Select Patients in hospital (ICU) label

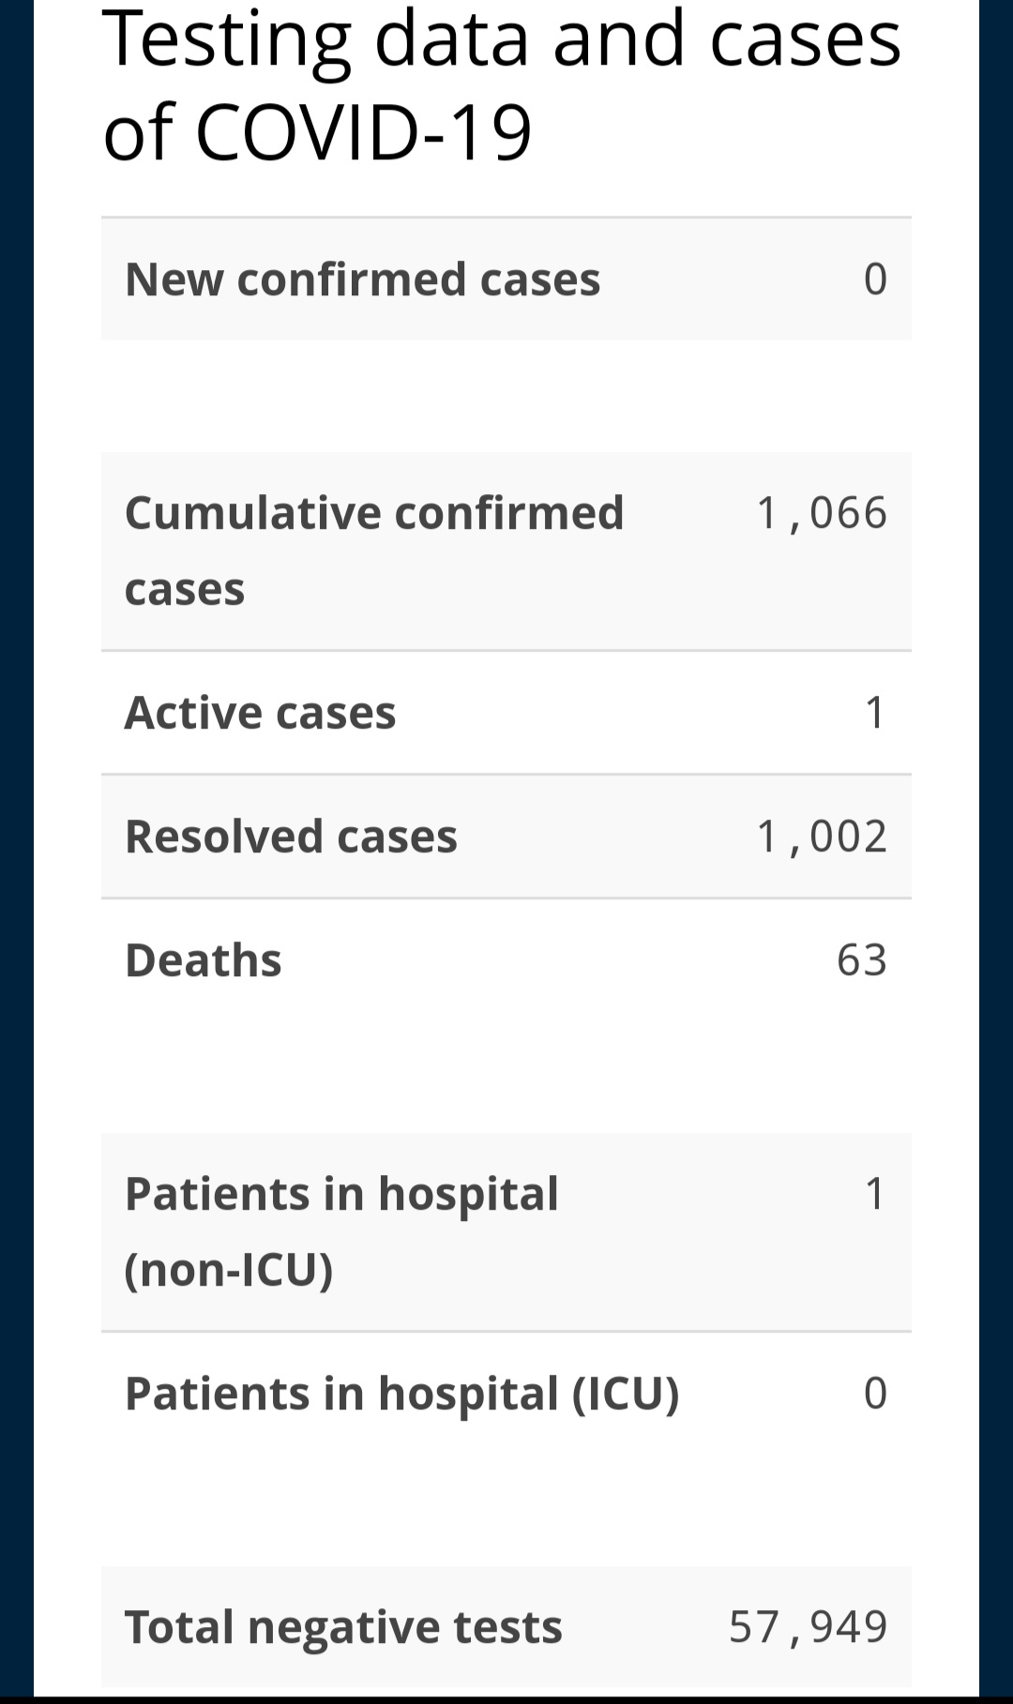(x=401, y=1394)
